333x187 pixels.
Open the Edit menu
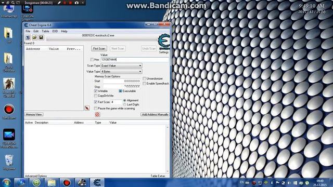click(x=36, y=31)
